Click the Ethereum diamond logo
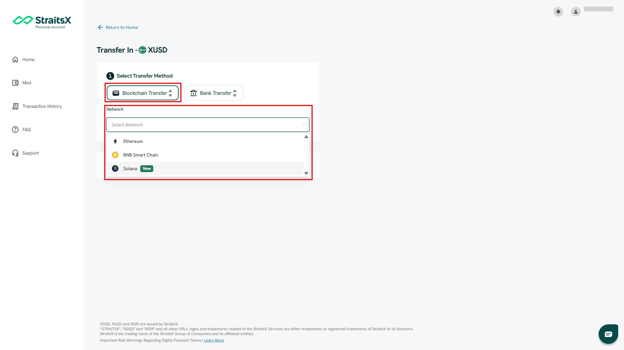The image size is (624, 350). pyautogui.click(x=115, y=141)
